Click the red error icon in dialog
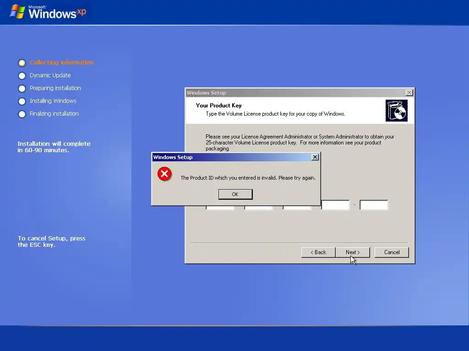 point(164,174)
